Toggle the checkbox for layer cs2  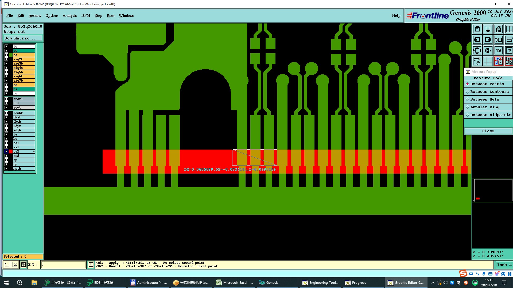(6, 151)
